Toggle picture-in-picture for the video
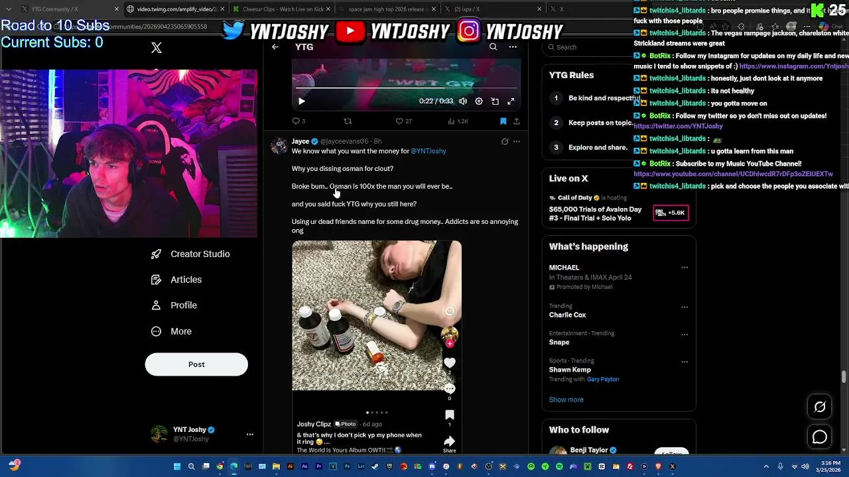 [x=495, y=101]
